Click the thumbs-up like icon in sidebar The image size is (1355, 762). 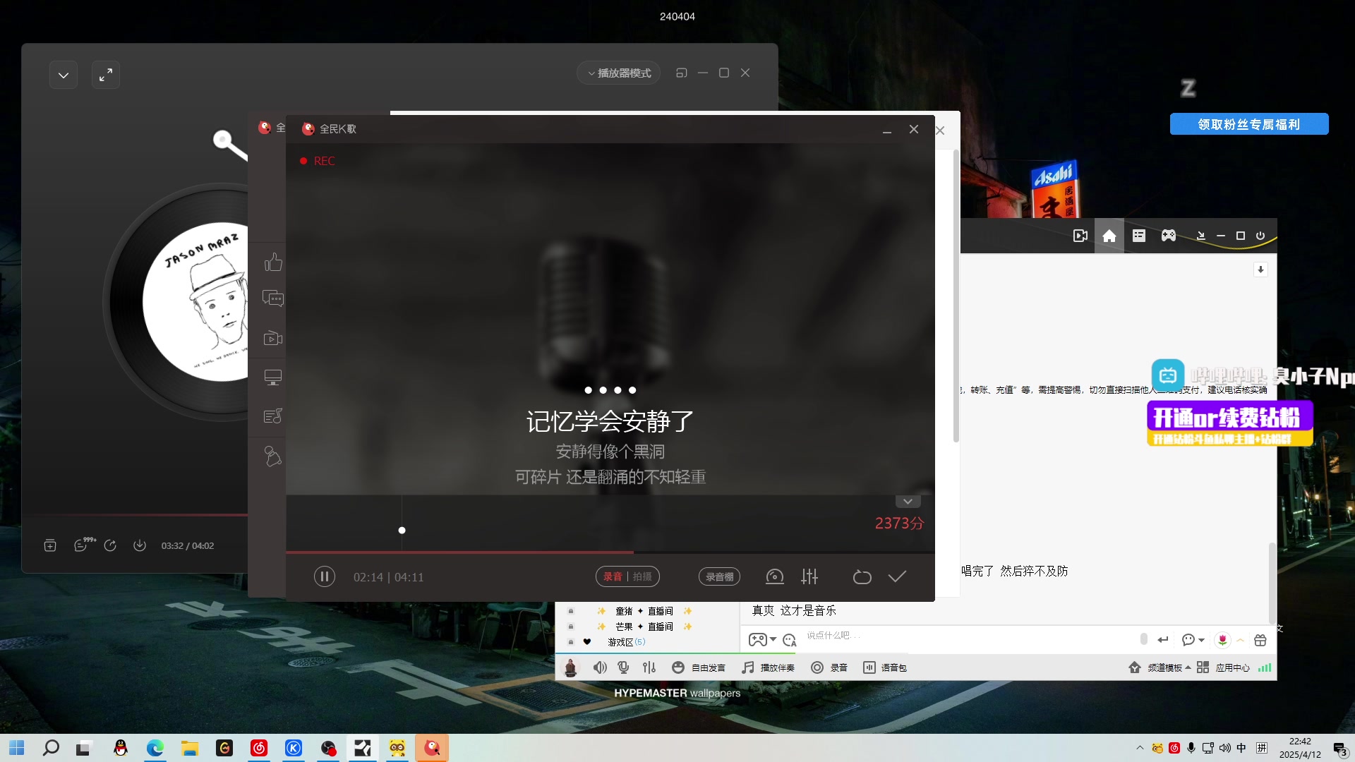tap(273, 262)
